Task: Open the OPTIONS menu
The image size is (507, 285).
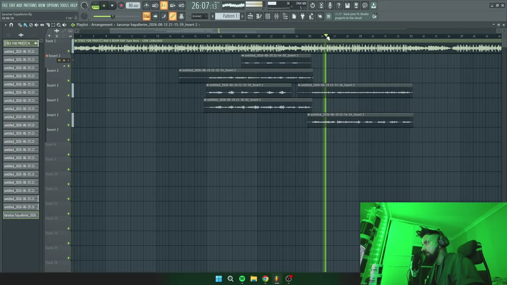Action: pos(53,6)
